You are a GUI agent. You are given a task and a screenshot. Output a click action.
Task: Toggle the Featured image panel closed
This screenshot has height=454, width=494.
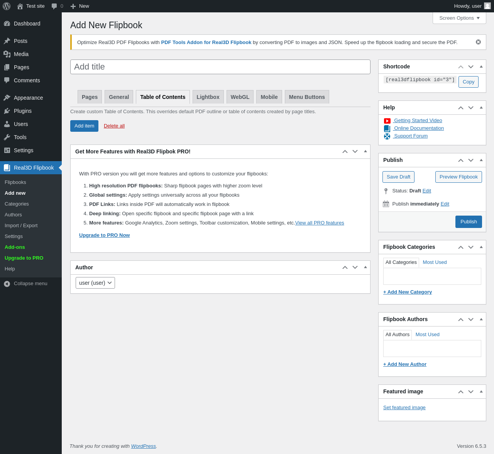(481, 391)
